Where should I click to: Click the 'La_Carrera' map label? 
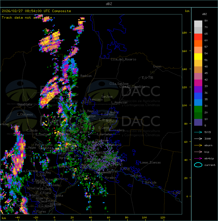(29, 171)
